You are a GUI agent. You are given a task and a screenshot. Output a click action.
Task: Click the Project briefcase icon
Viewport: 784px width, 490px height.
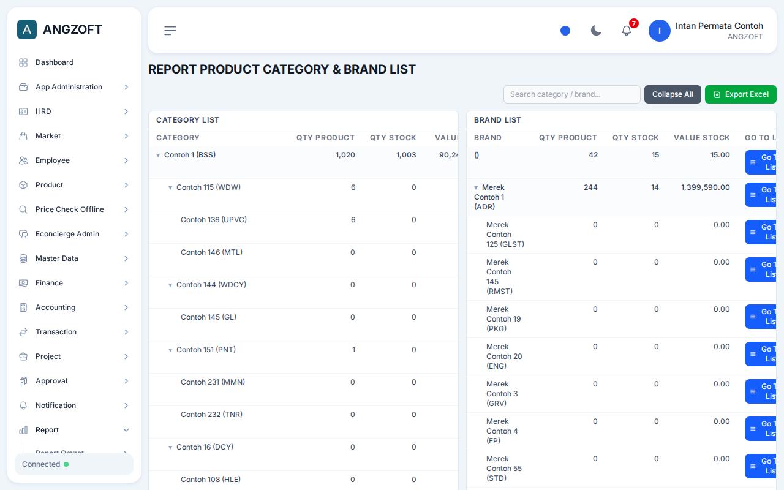[23, 356]
